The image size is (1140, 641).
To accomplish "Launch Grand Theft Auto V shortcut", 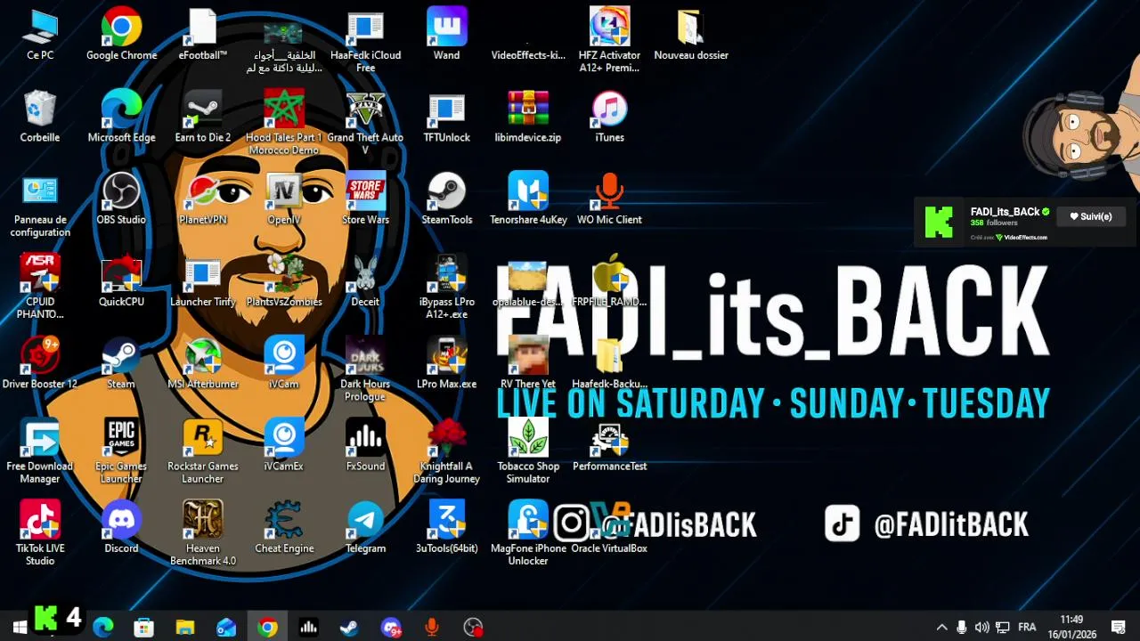I will pos(365,124).
